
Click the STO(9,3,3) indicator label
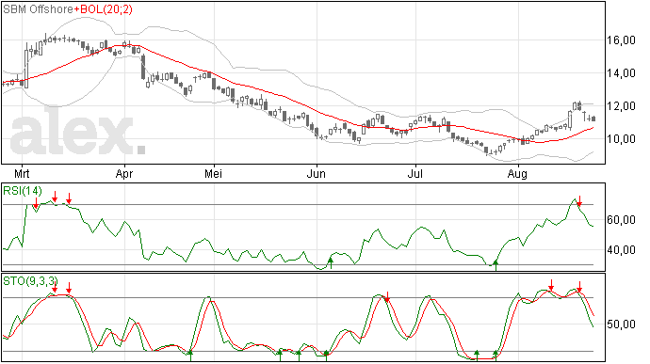[x=30, y=281]
